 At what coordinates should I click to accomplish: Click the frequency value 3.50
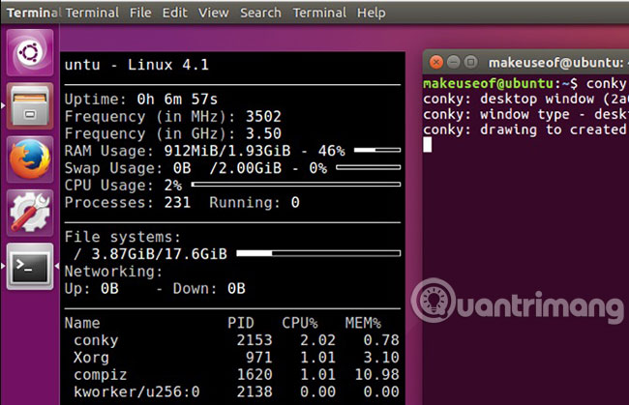[x=263, y=133]
